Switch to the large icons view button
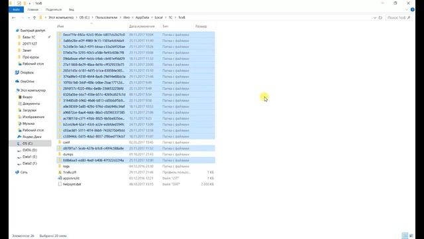 411,236
